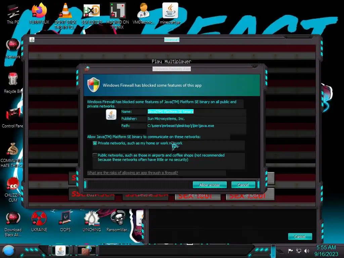
Task: Open the Recycle Bin icon
Action: 13,83
